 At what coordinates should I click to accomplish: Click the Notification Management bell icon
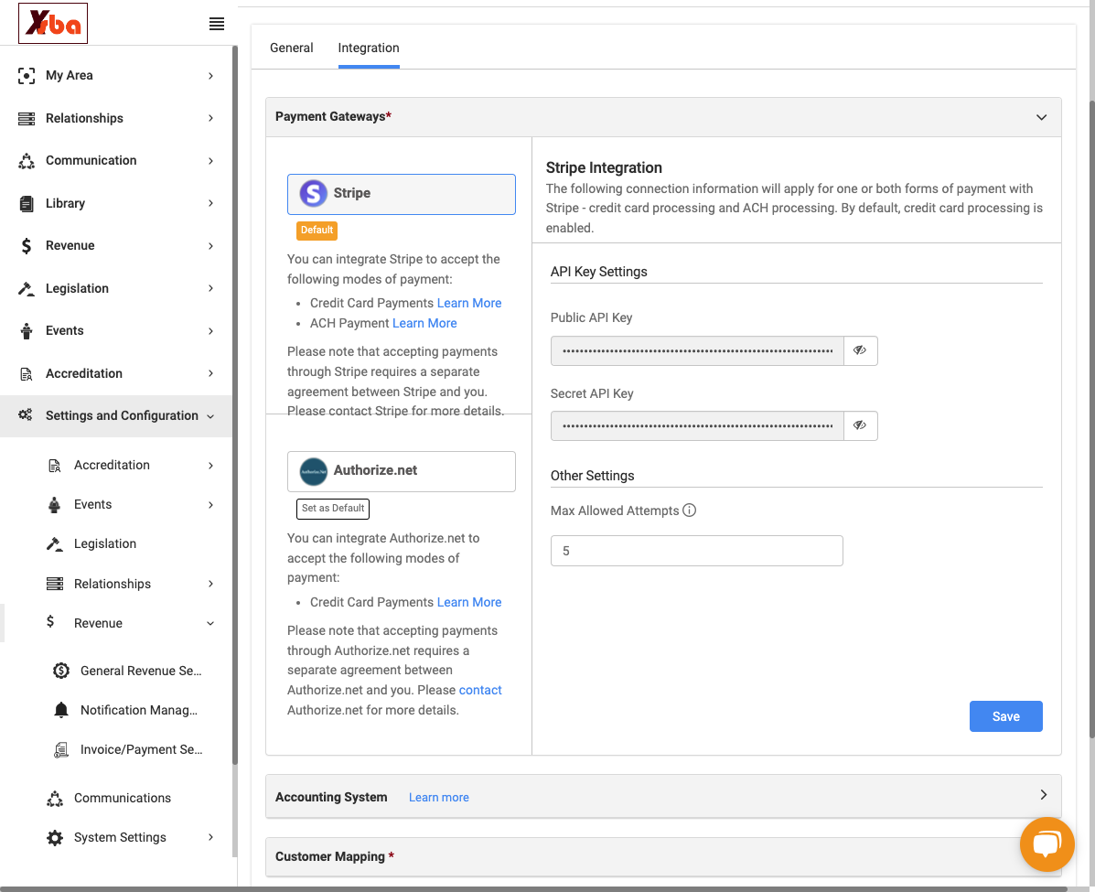point(61,710)
